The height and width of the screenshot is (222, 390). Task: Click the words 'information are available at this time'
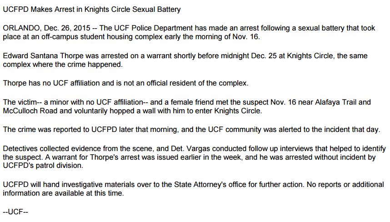[x=62, y=193]
